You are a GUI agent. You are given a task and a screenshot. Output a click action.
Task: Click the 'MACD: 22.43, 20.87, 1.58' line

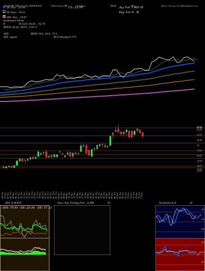pyautogui.click(x=20, y=27)
